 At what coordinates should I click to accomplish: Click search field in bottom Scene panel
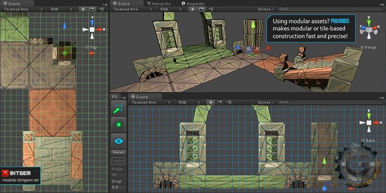pos(330,102)
